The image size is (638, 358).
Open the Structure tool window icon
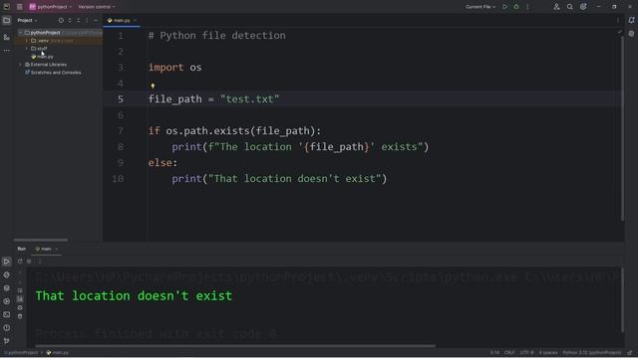pyautogui.click(x=7, y=37)
